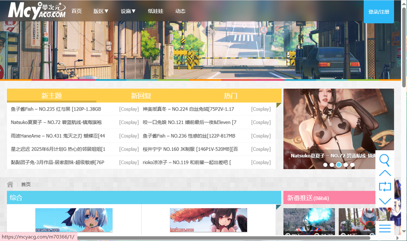Click the horizontal scrollbar thumb
Screen dimensions: 407x241
click(224, 238)
